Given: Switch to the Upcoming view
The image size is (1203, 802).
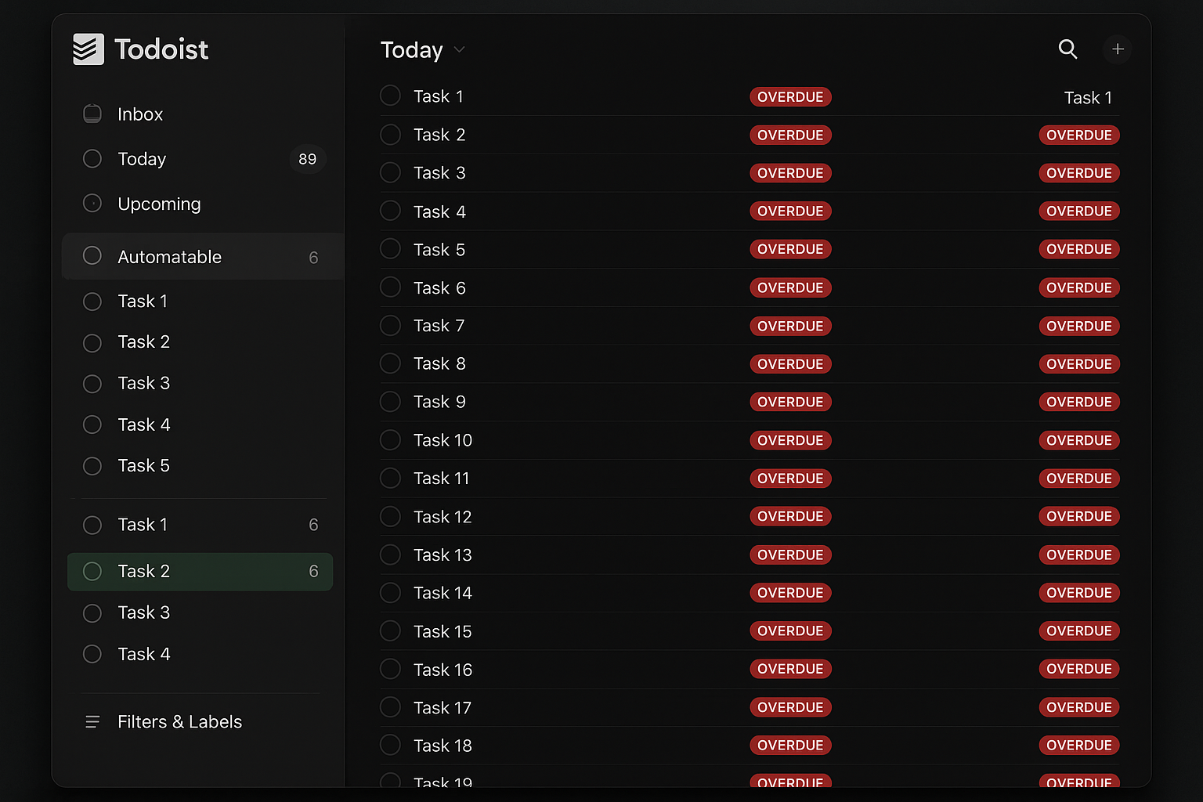Looking at the screenshot, I should pos(159,203).
